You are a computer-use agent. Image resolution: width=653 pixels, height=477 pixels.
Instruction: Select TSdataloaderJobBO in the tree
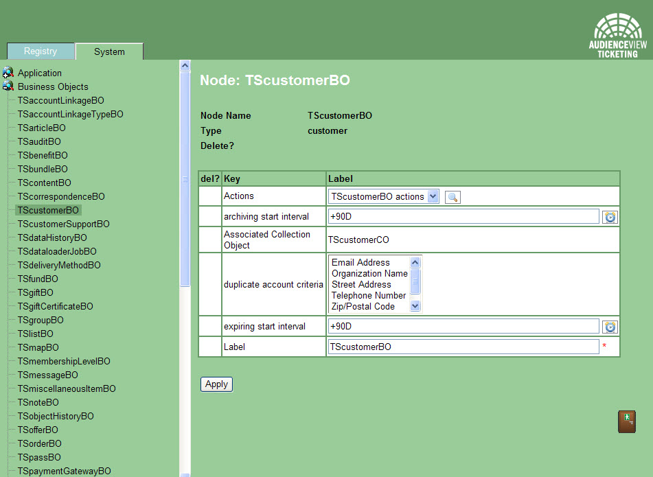pyautogui.click(x=57, y=251)
